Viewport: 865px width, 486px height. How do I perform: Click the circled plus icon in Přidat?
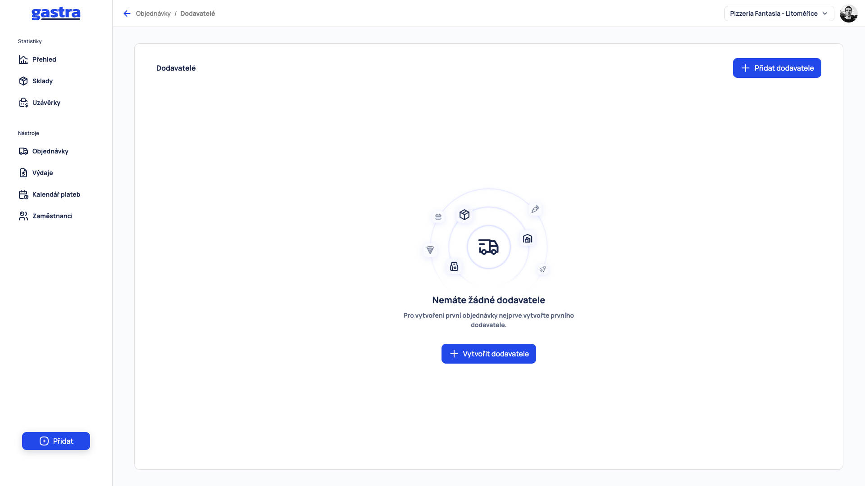coord(44,441)
